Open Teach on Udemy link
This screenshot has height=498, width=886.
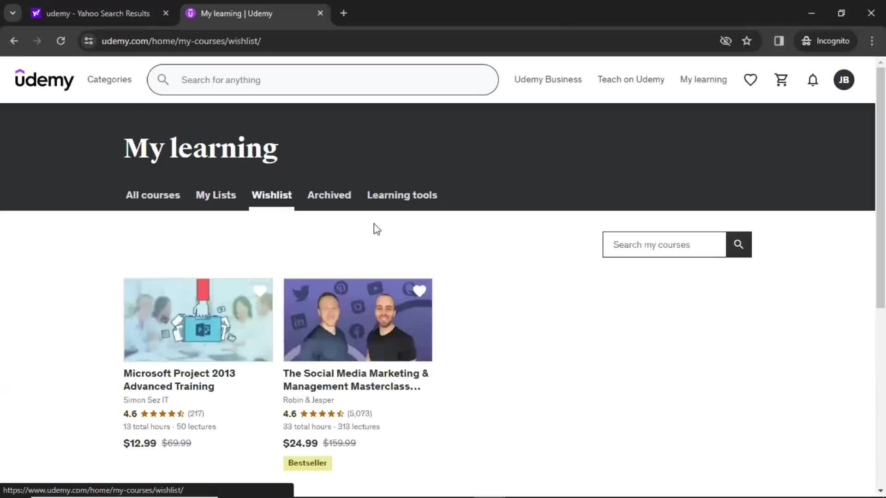click(x=631, y=79)
